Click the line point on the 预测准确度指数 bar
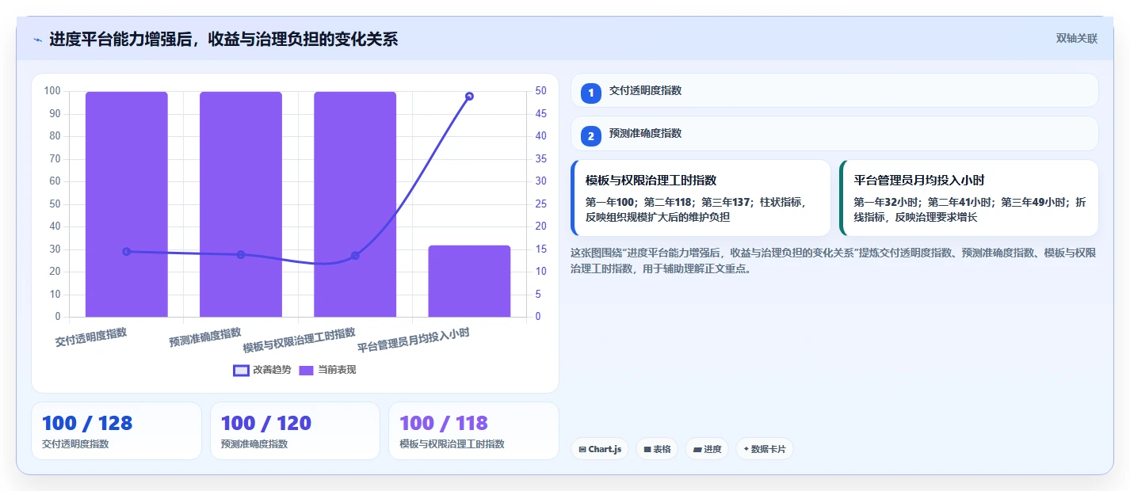Image resolution: width=1130 pixels, height=491 pixels. pos(241,255)
